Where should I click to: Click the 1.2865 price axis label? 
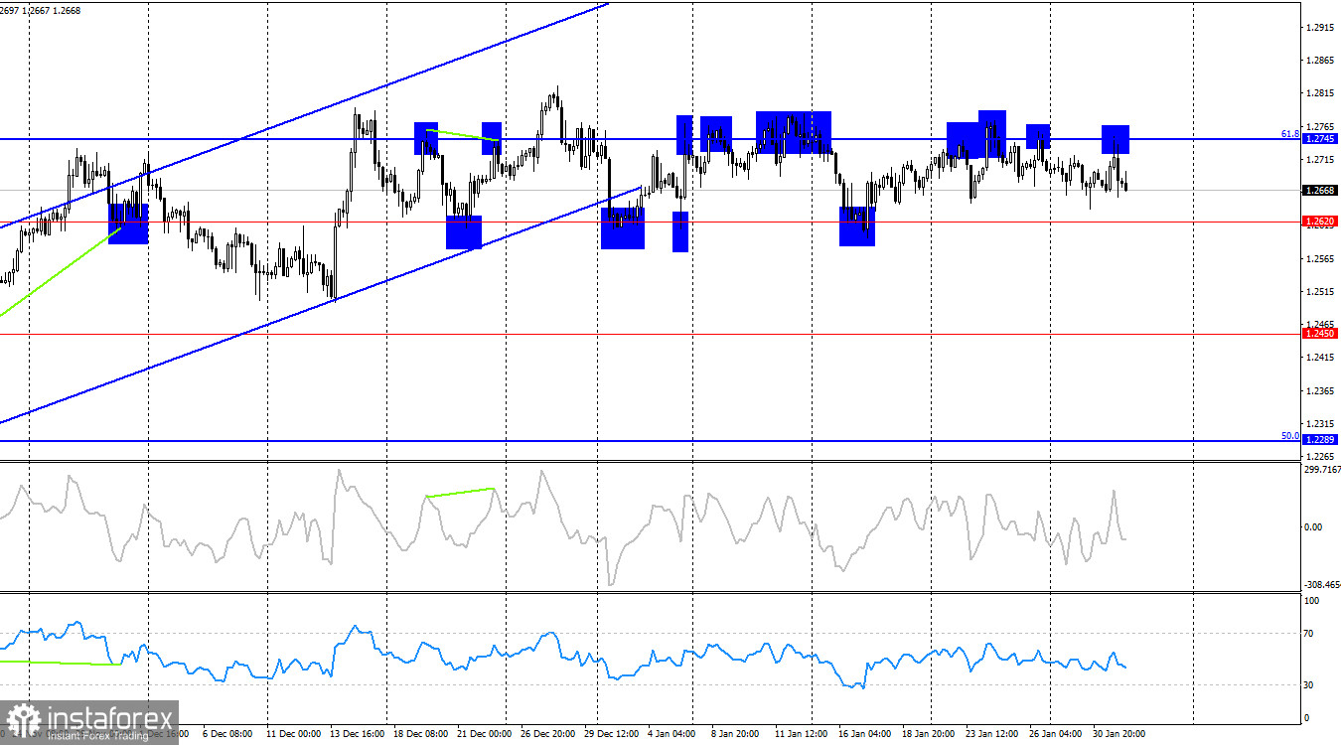point(1320,61)
